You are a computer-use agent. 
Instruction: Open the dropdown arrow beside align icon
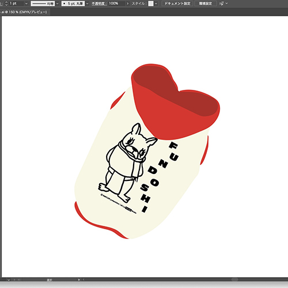pyautogui.click(x=227, y=3)
